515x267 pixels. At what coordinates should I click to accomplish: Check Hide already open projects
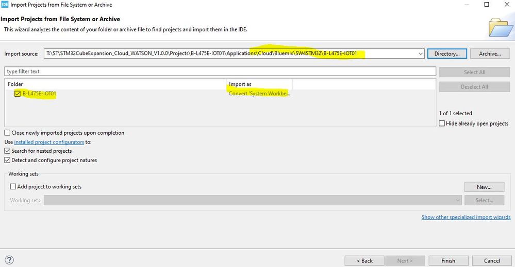[x=442, y=123]
